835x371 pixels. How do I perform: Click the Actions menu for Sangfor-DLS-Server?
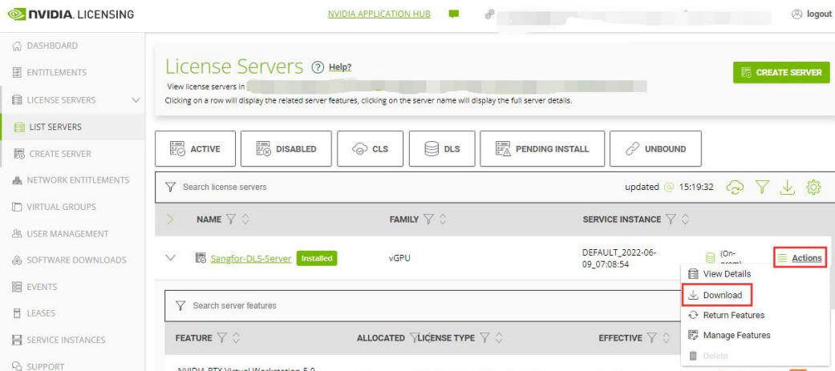click(800, 258)
